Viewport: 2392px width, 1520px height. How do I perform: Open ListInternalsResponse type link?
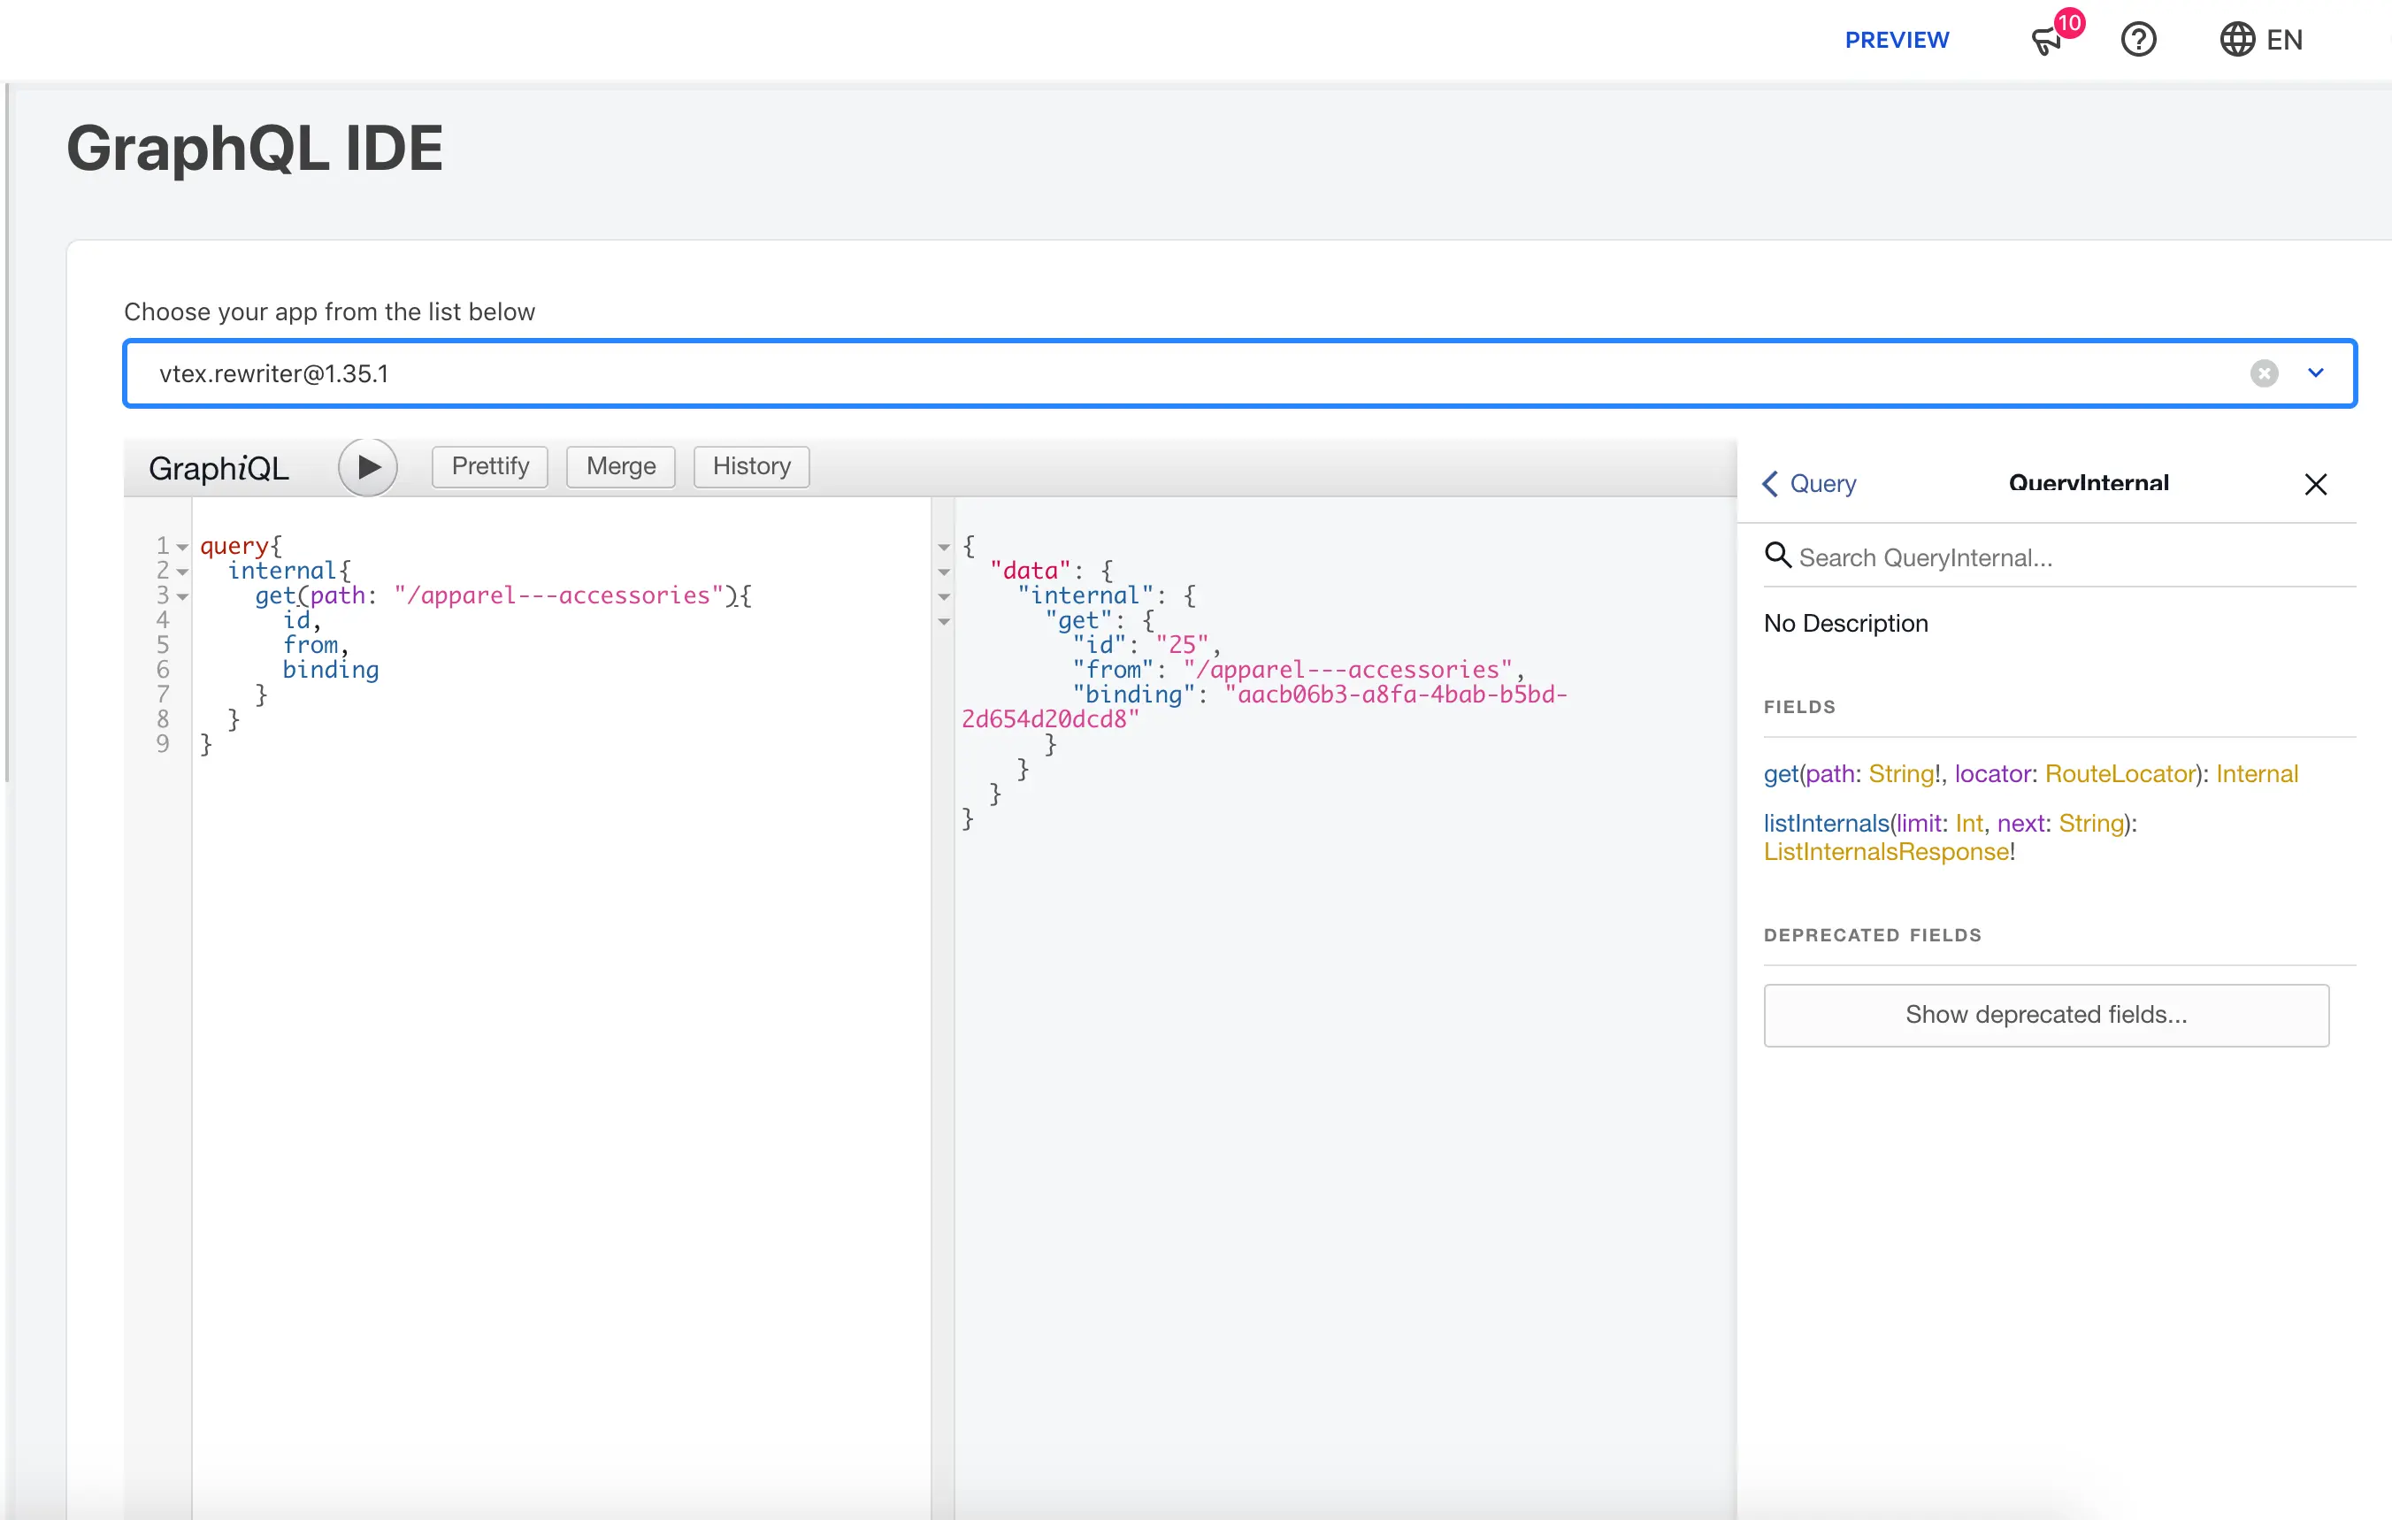coord(1885,852)
